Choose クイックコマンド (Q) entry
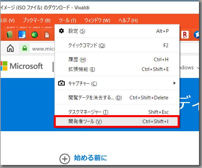The image size is (202, 168). [x=117, y=45]
